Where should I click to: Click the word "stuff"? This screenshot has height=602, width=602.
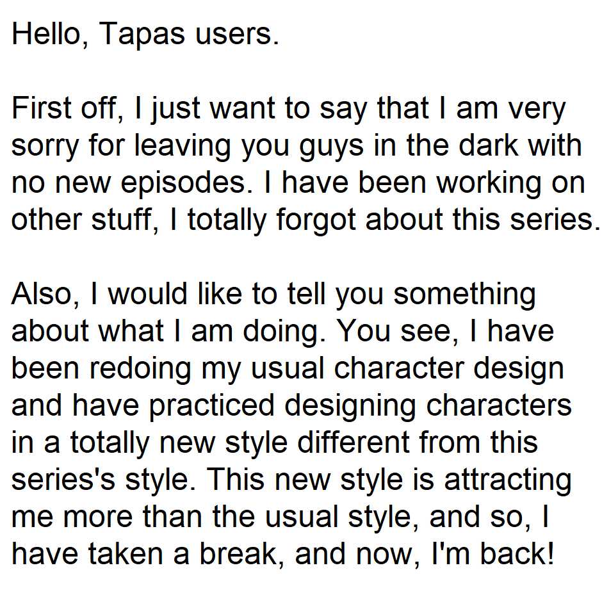coord(131,220)
